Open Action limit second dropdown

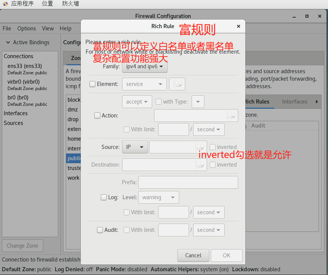pyautogui.click(x=209, y=129)
